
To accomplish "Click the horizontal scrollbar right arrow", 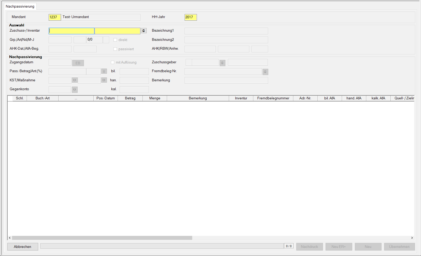I will [412, 238].
